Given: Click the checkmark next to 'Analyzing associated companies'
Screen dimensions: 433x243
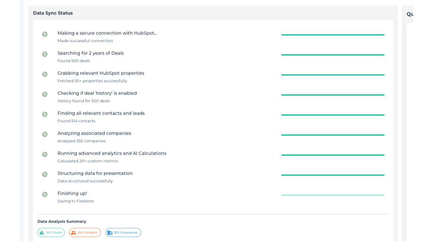Looking at the screenshot, I should coord(45,134).
